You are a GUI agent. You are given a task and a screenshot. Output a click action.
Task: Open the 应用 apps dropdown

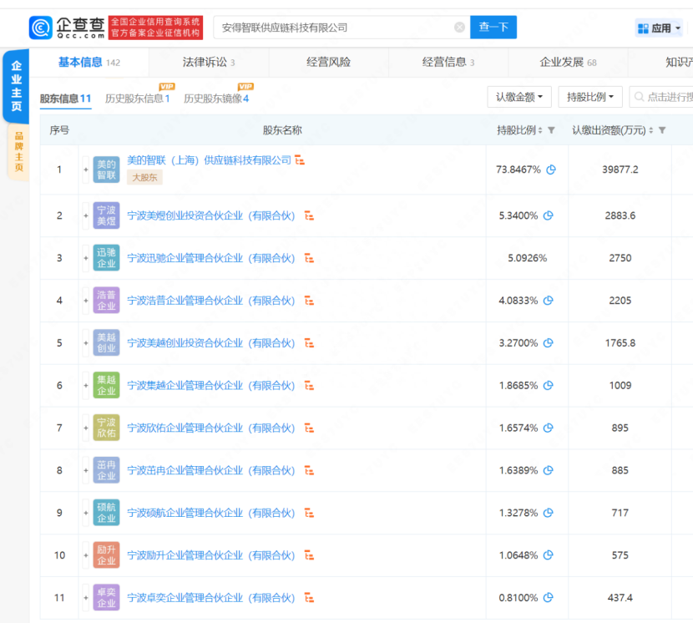coord(659,28)
